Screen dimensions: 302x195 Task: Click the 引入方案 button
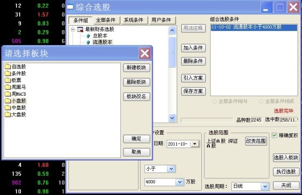tap(193, 78)
